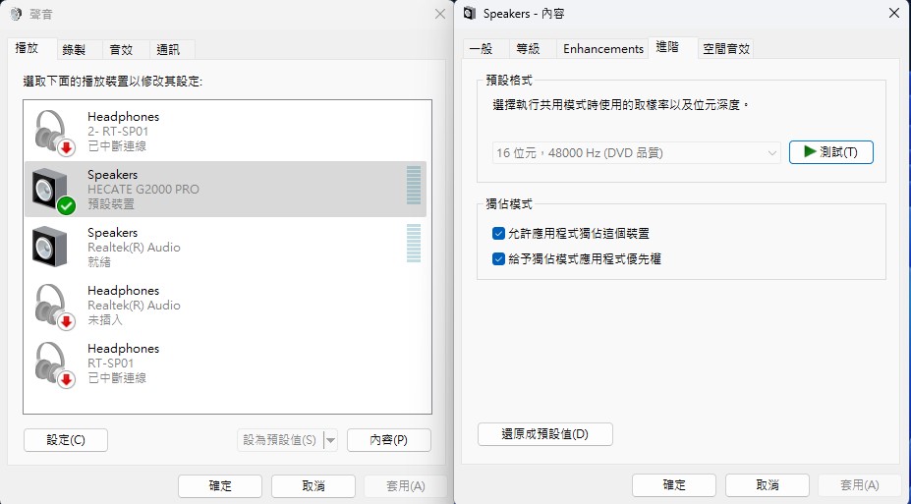Select the Headphones 2- RT-SP01 device icon
911x504 pixels.
(55, 133)
